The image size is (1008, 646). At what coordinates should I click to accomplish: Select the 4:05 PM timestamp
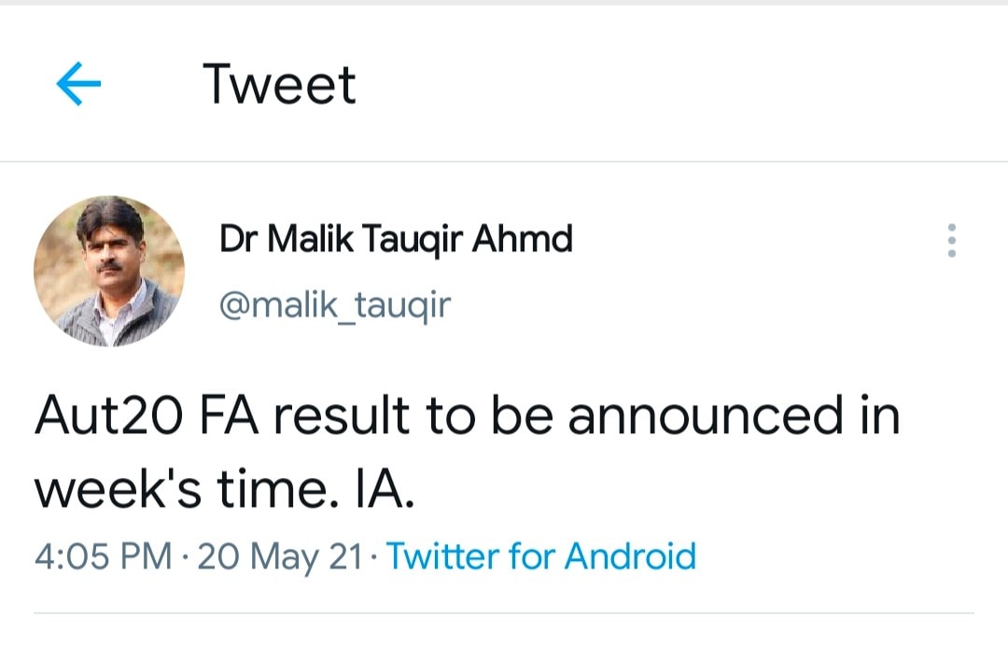(x=103, y=556)
